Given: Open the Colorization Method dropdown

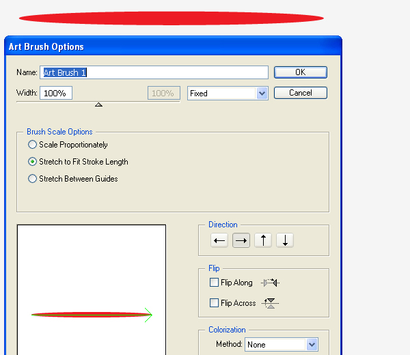Looking at the screenshot, I should [282, 345].
